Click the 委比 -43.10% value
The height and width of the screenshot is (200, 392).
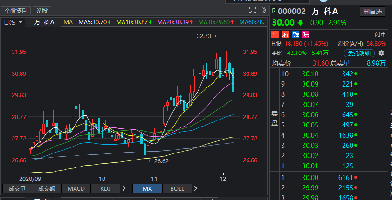click(295, 53)
